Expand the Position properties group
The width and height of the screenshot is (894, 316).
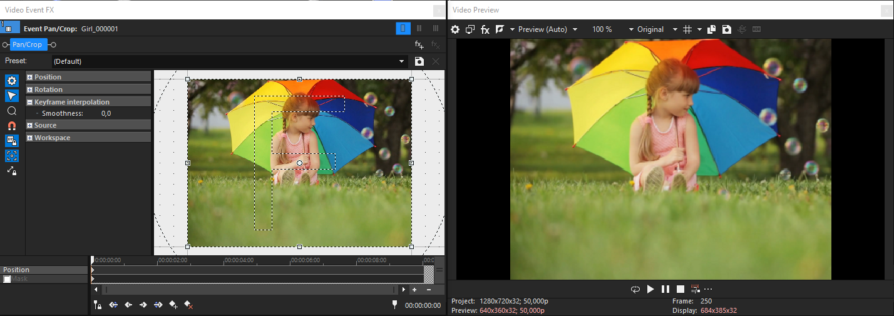[29, 77]
